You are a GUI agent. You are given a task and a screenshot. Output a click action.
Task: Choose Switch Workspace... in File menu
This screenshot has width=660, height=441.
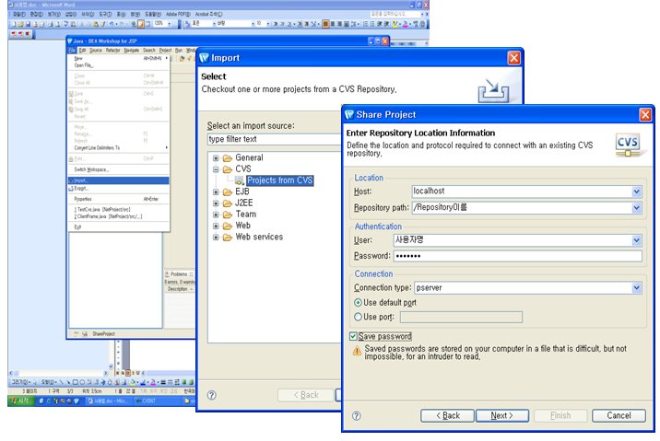(118, 169)
